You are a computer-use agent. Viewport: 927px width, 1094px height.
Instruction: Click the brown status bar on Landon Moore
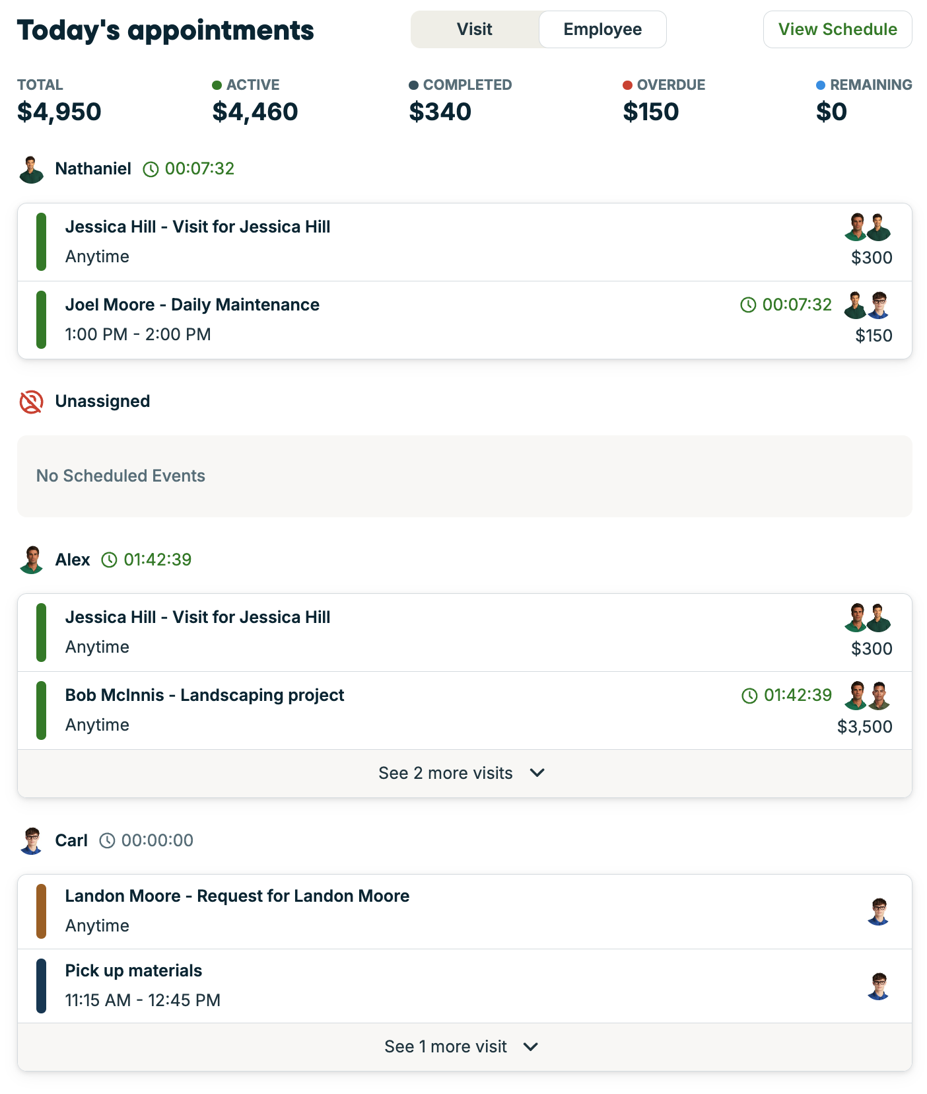pos(41,912)
